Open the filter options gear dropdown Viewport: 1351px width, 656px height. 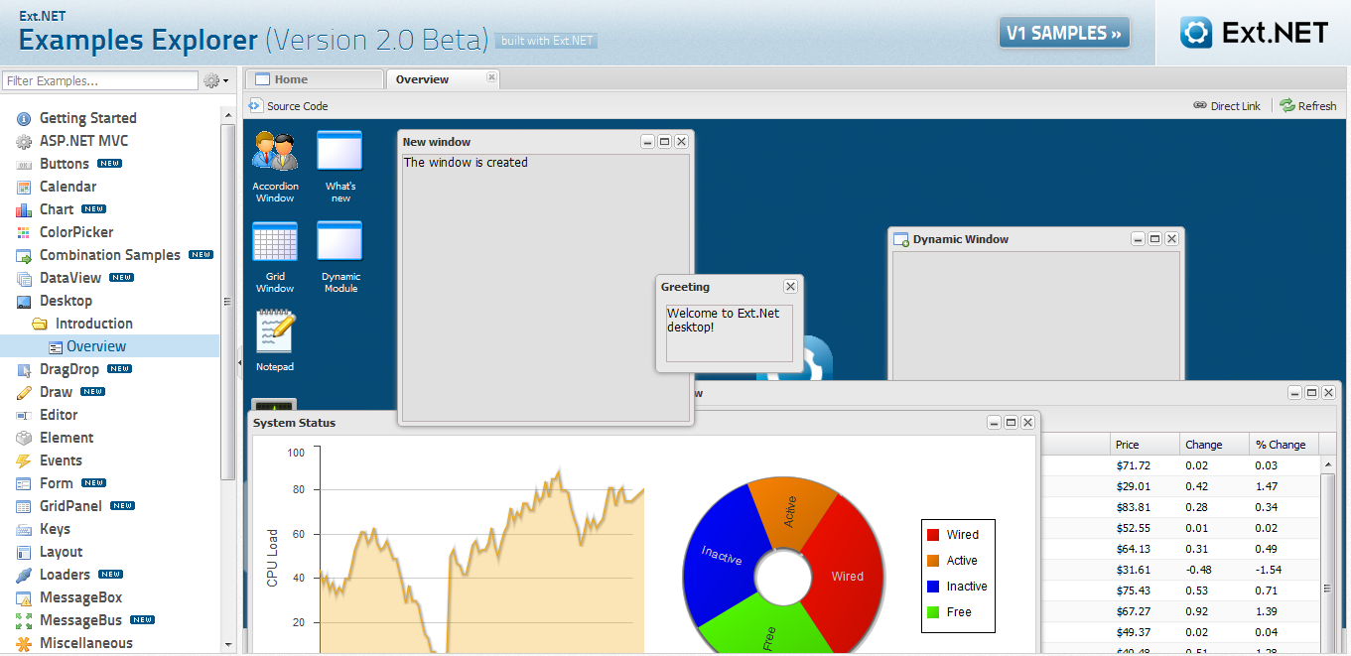pyautogui.click(x=215, y=80)
